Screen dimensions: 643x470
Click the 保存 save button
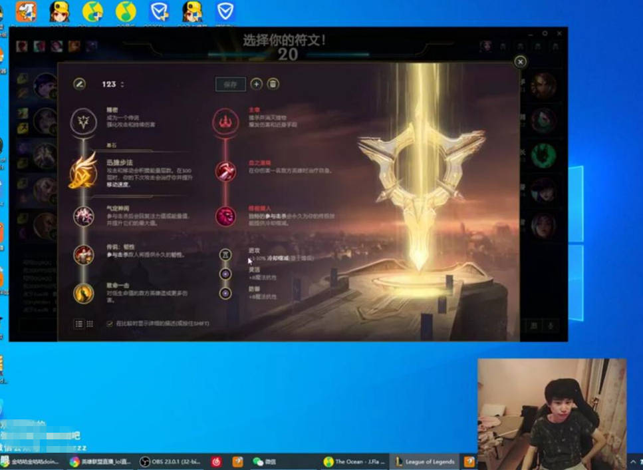tap(231, 84)
